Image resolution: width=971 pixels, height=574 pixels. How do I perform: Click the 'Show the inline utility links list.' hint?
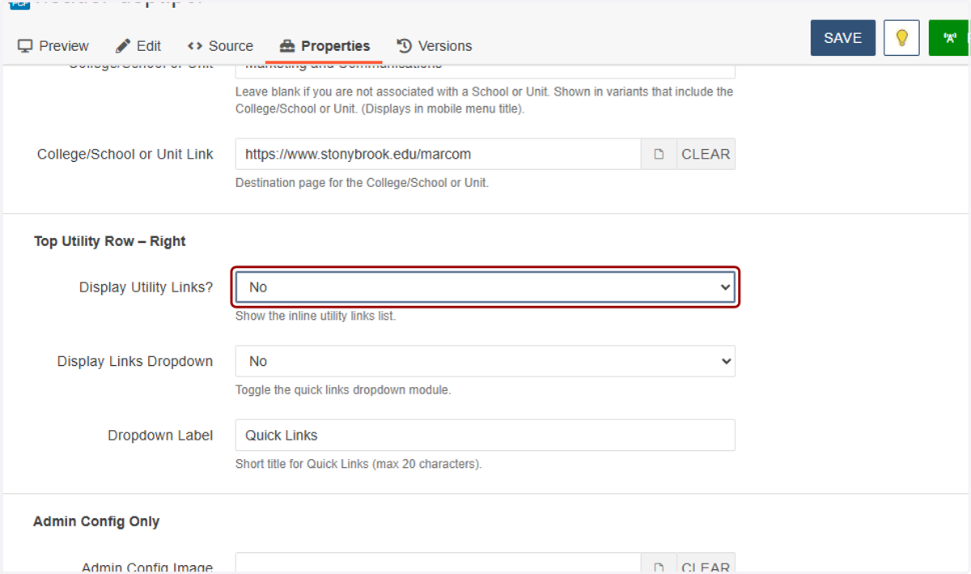(316, 316)
